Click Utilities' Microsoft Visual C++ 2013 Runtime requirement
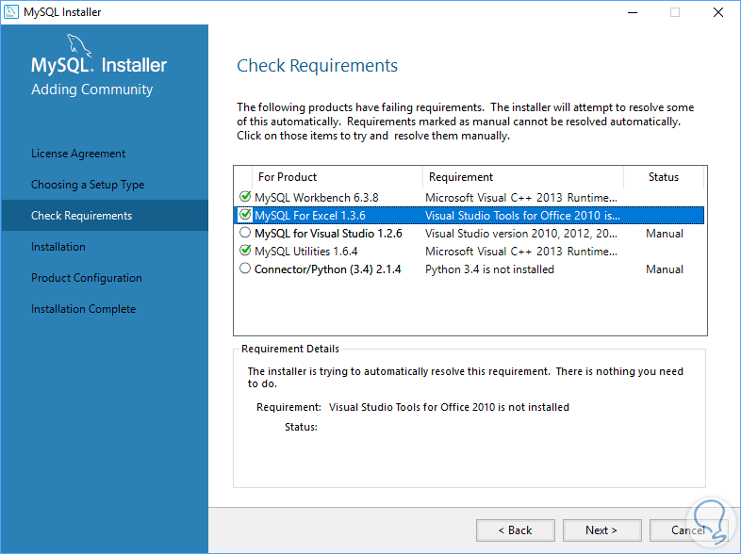 tap(520, 252)
